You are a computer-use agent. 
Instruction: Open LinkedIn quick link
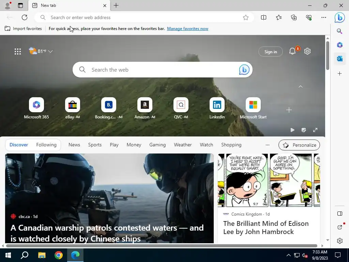(217, 108)
